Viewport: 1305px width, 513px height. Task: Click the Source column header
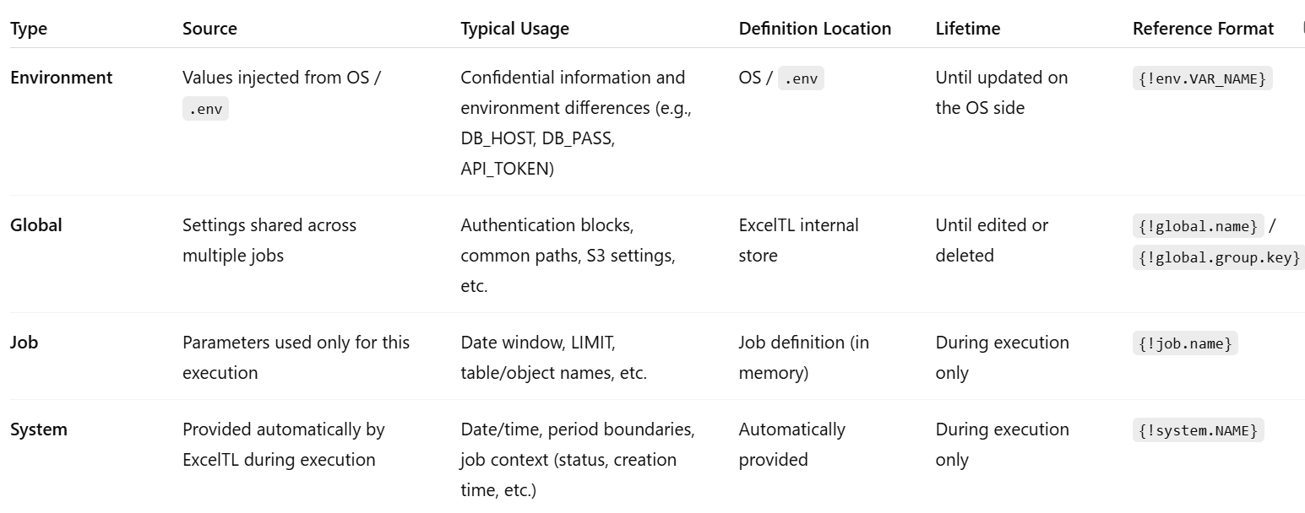tap(209, 29)
